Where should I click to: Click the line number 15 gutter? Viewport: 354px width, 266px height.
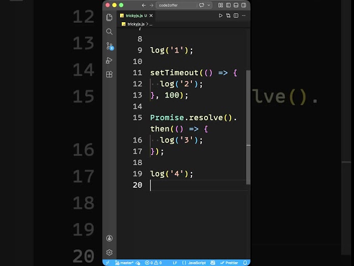[x=138, y=117]
